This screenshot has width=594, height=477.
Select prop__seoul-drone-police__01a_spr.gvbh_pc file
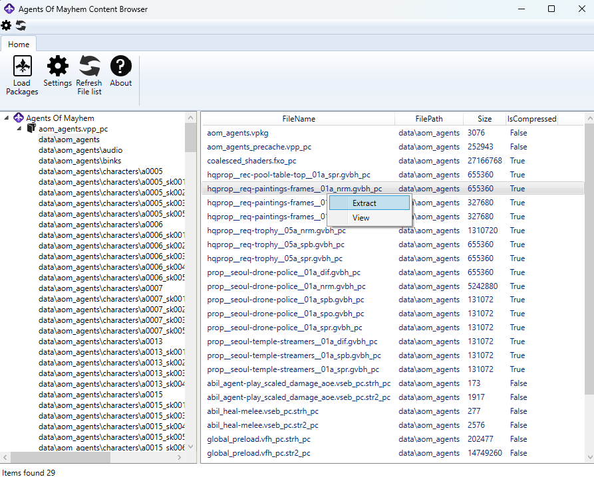pos(393,328)
